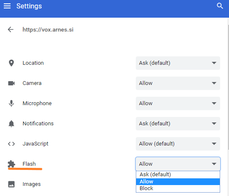Select the highlighted Allow option for Flash
Image resolution: width=229 pixels, height=196 pixels.
(x=178, y=182)
